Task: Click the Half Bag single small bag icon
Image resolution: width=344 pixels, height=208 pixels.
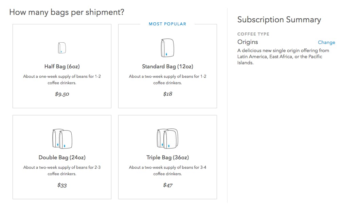Action: tap(62, 48)
